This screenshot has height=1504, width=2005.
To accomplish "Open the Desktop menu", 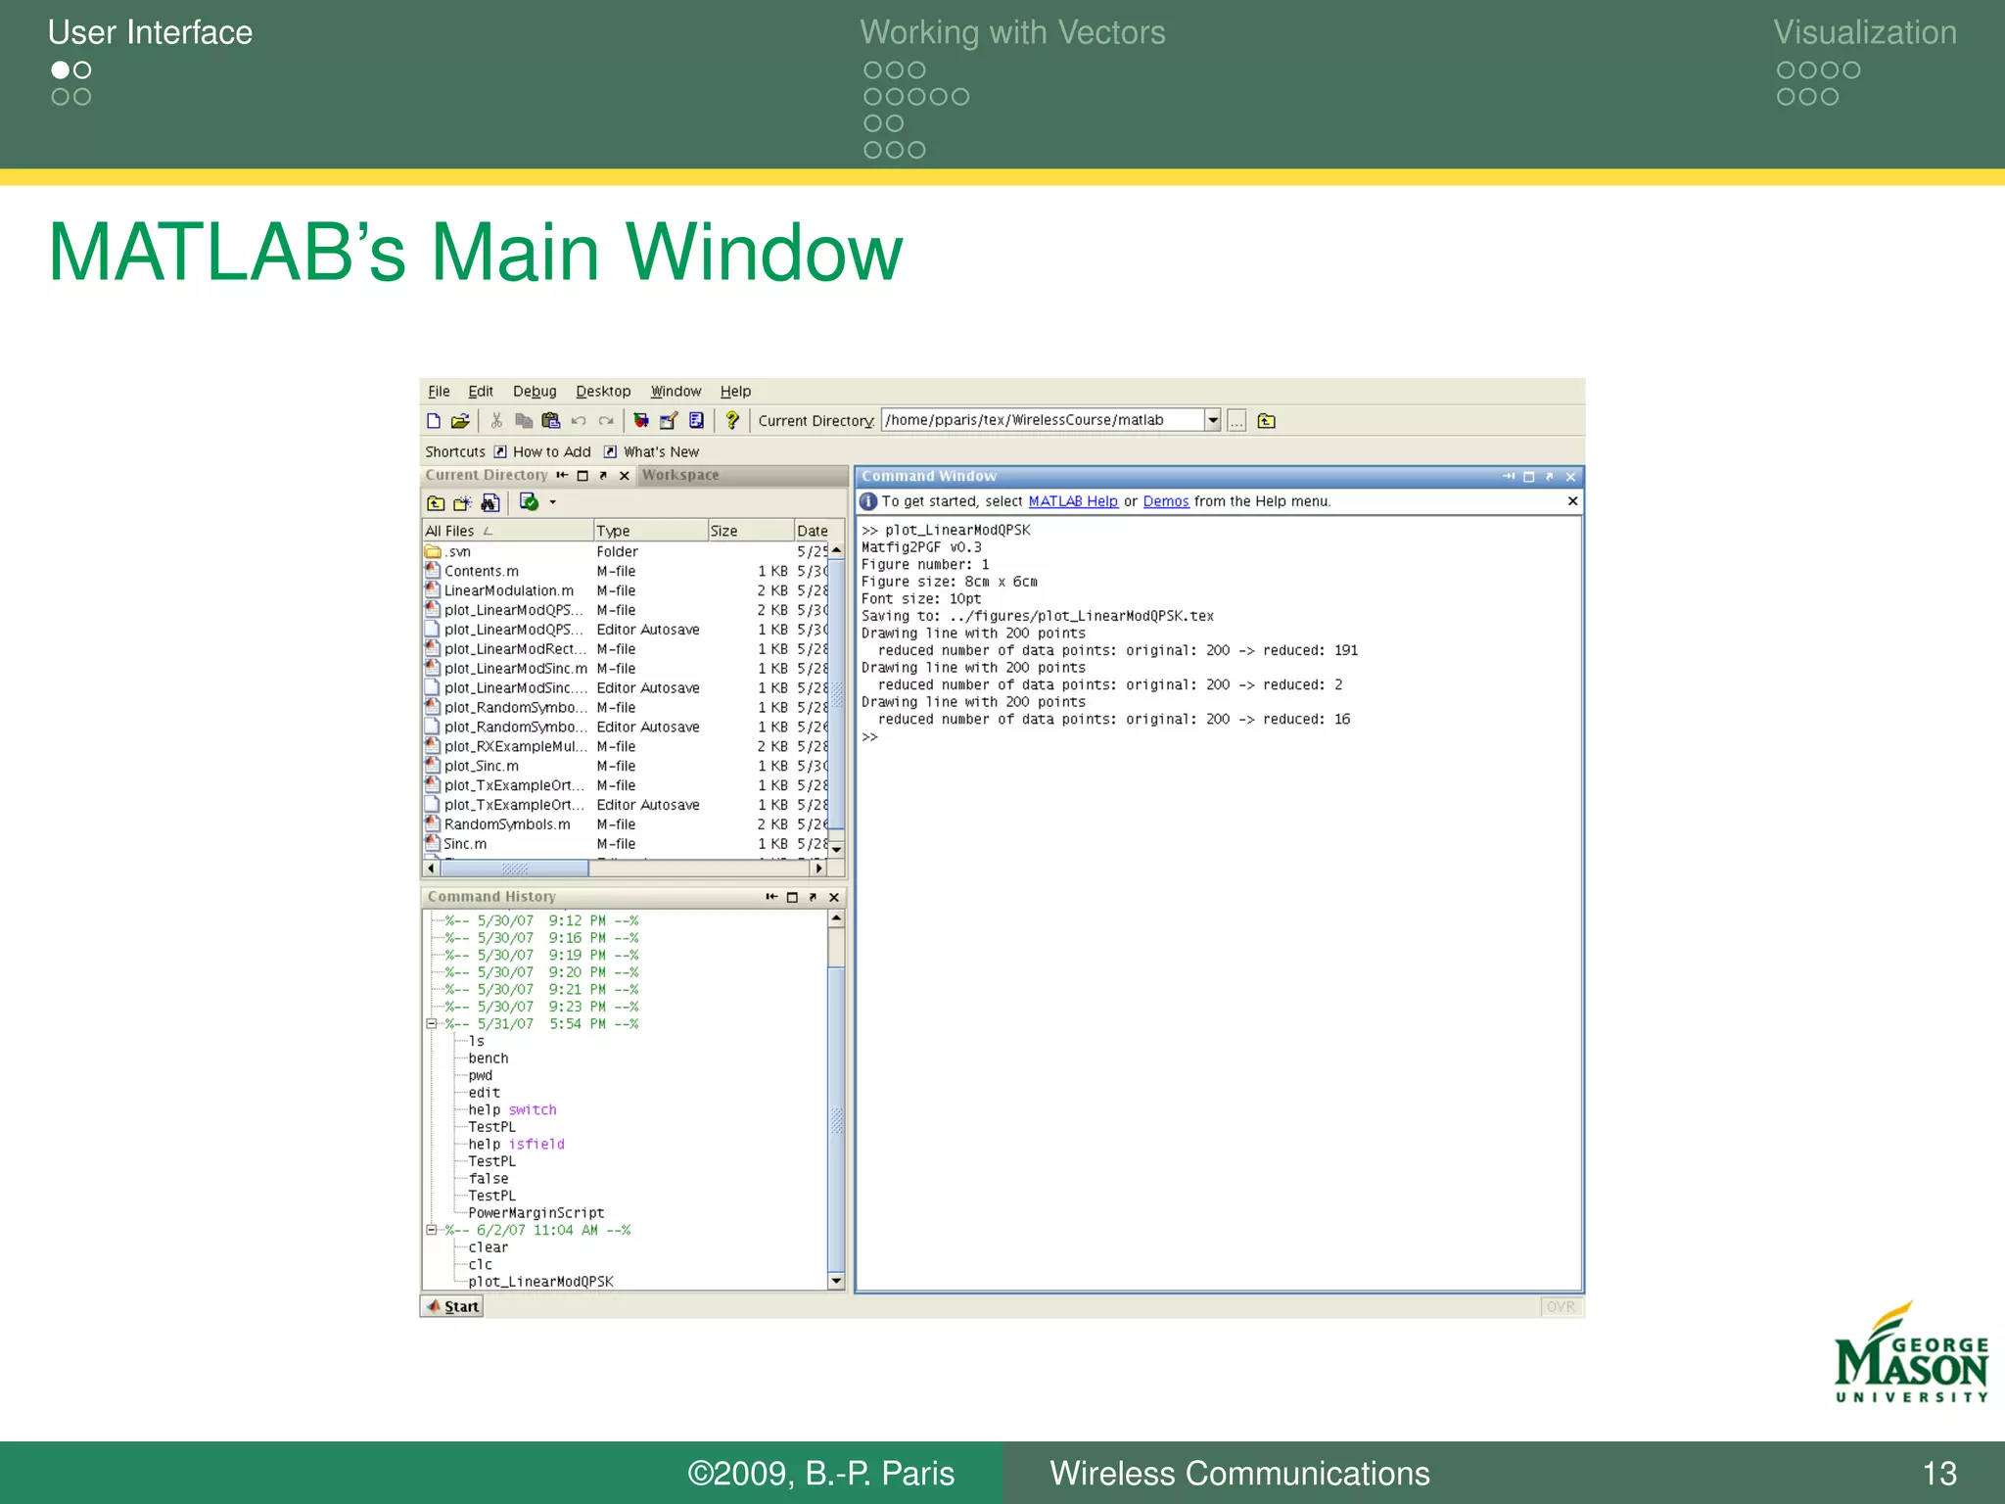I will [603, 391].
